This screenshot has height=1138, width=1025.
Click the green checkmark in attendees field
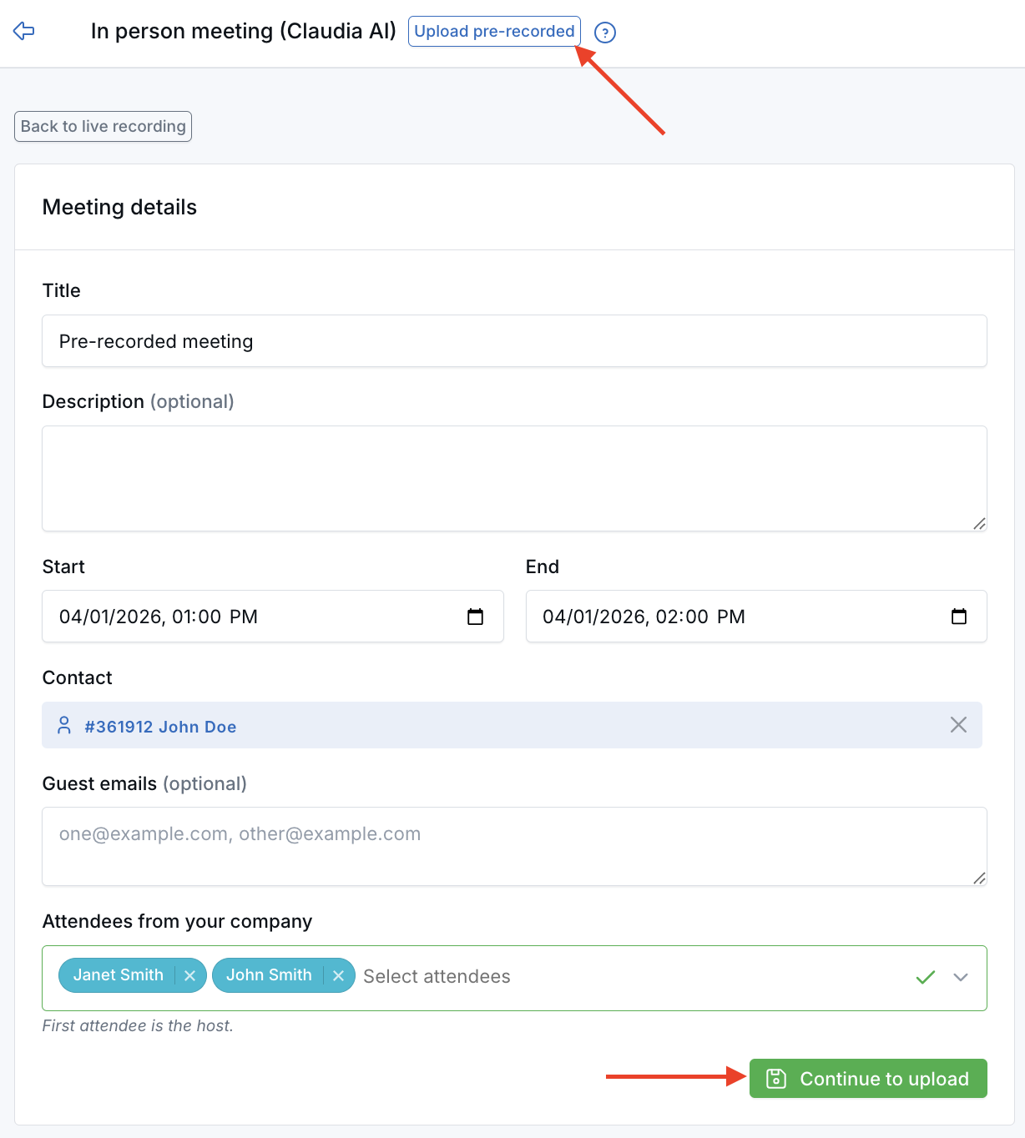tap(925, 977)
